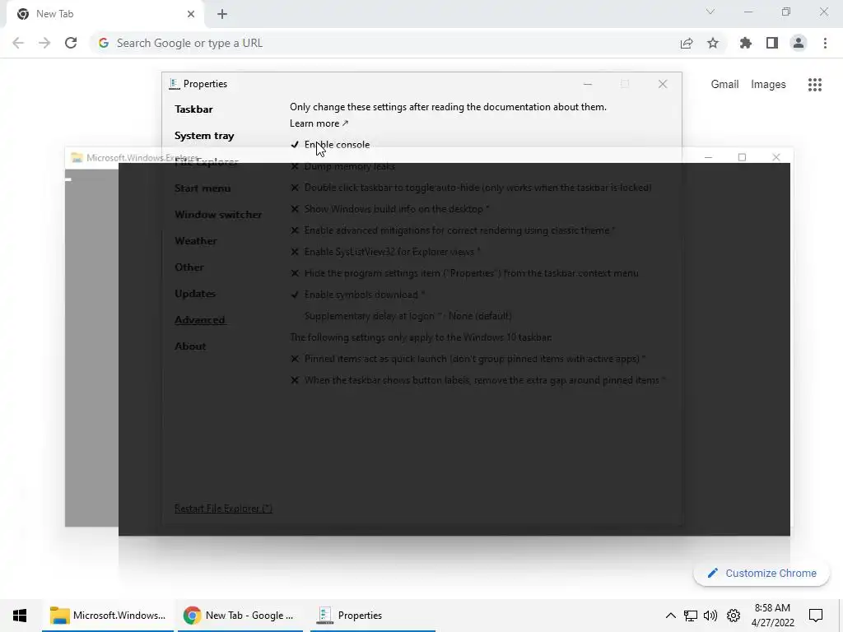This screenshot has width=843, height=632.
Task: Close the Properties window
Action: pos(663,85)
